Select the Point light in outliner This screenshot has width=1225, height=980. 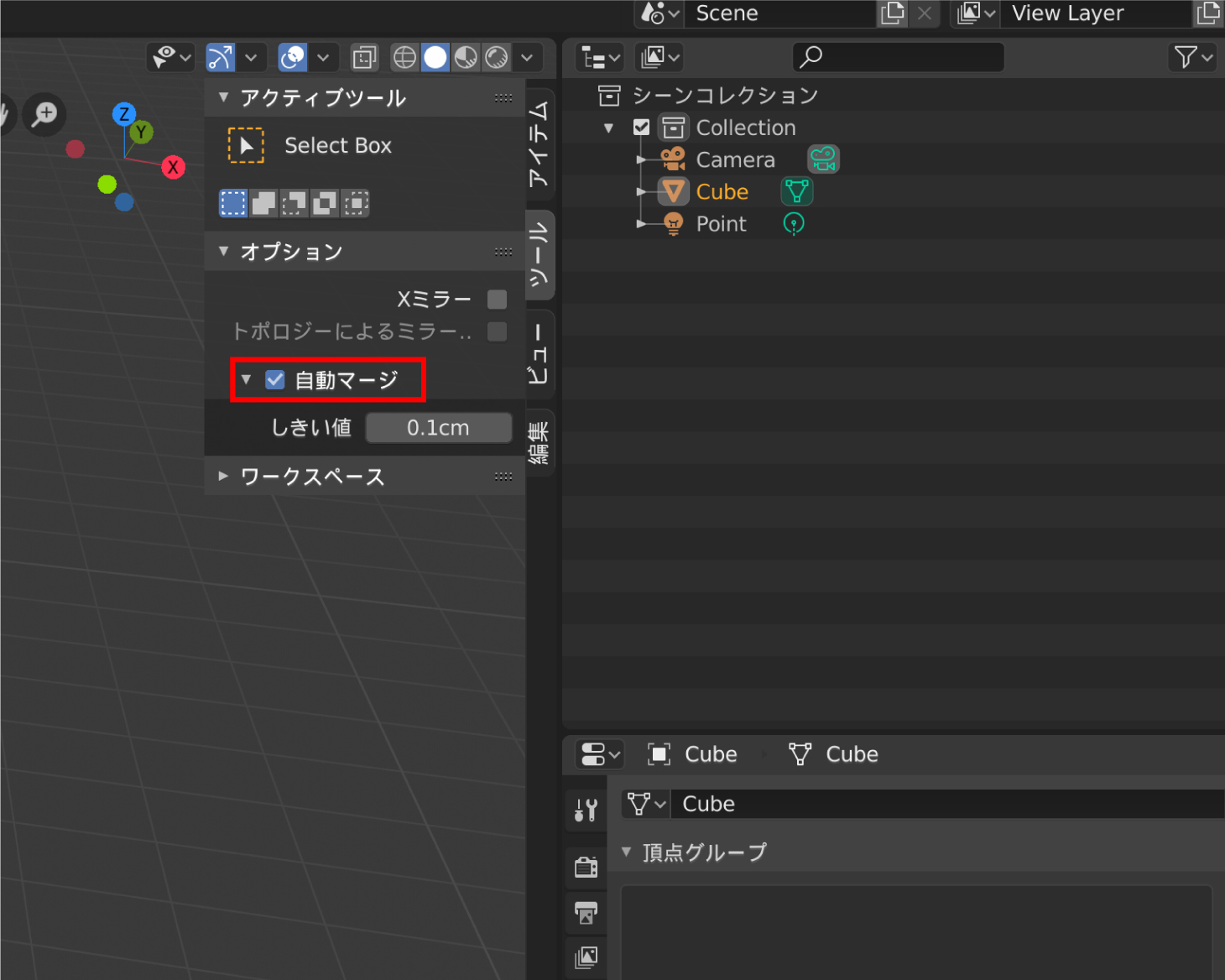click(x=721, y=224)
